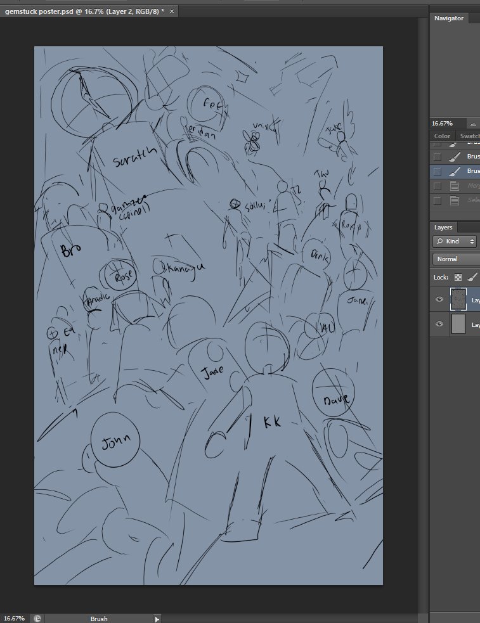Viewport: 480px width, 623px height.
Task: Select the gemstuck poster.psd document tab
Action: 84,11
